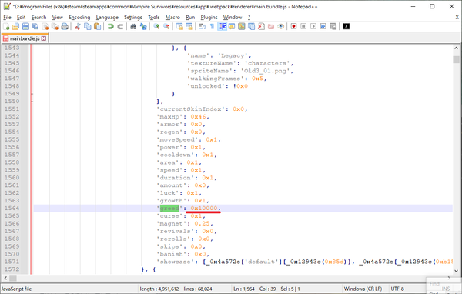The height and width of the screenshot is (294, 462).
Task: Open Folder as Workspace icon
Action: click(271, 27)
